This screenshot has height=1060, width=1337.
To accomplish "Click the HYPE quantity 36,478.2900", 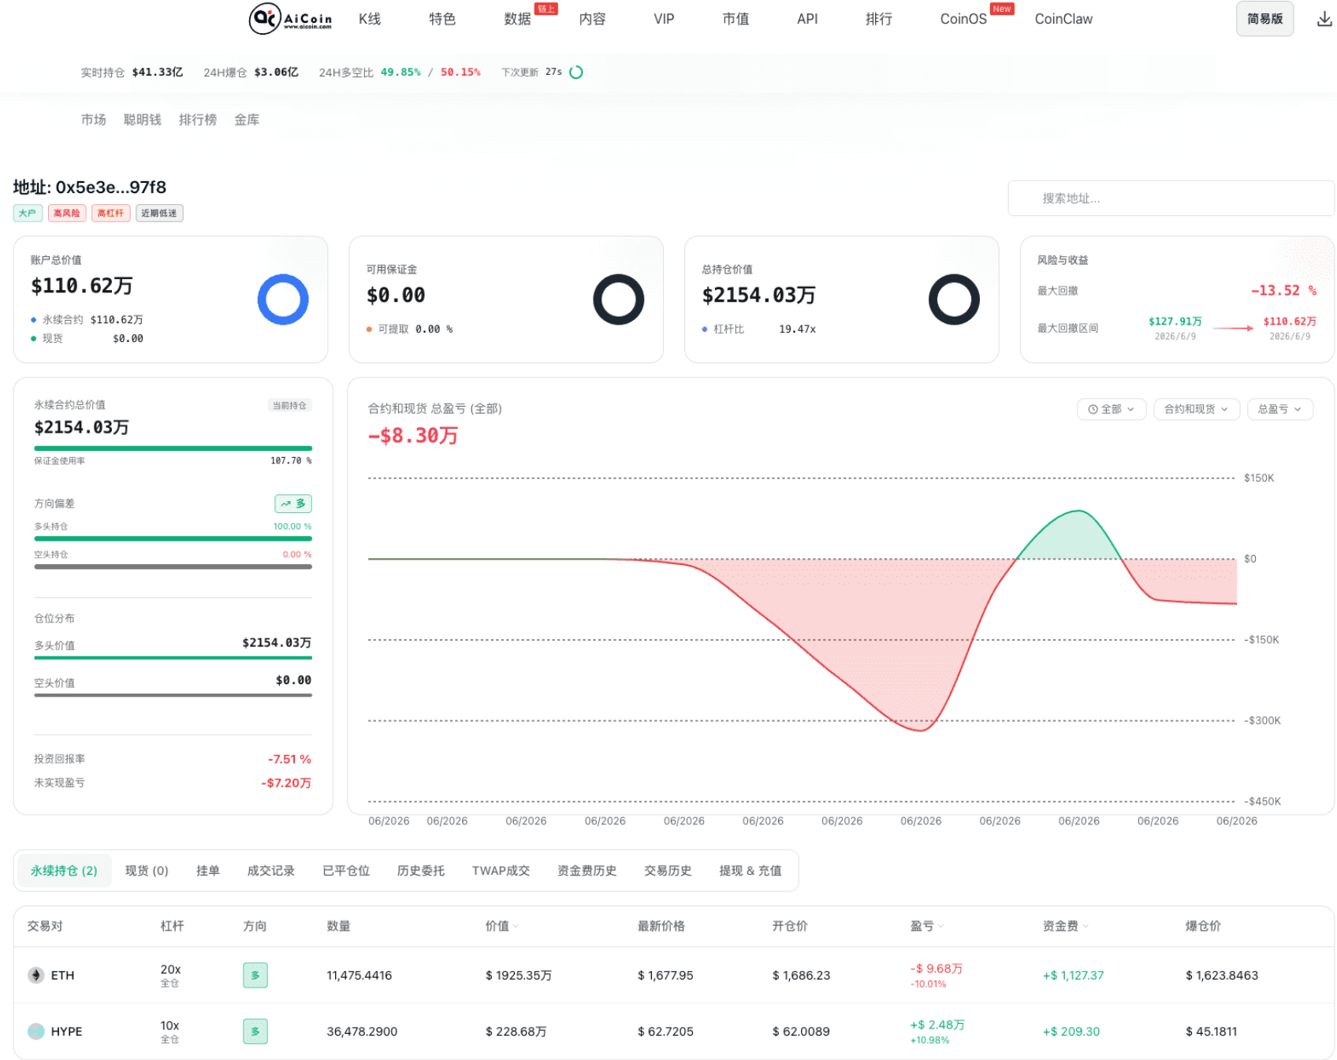I will coord(362,1032).
